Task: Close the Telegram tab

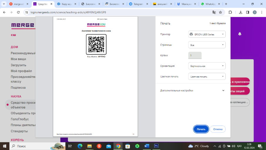Action: pos(147,4)
